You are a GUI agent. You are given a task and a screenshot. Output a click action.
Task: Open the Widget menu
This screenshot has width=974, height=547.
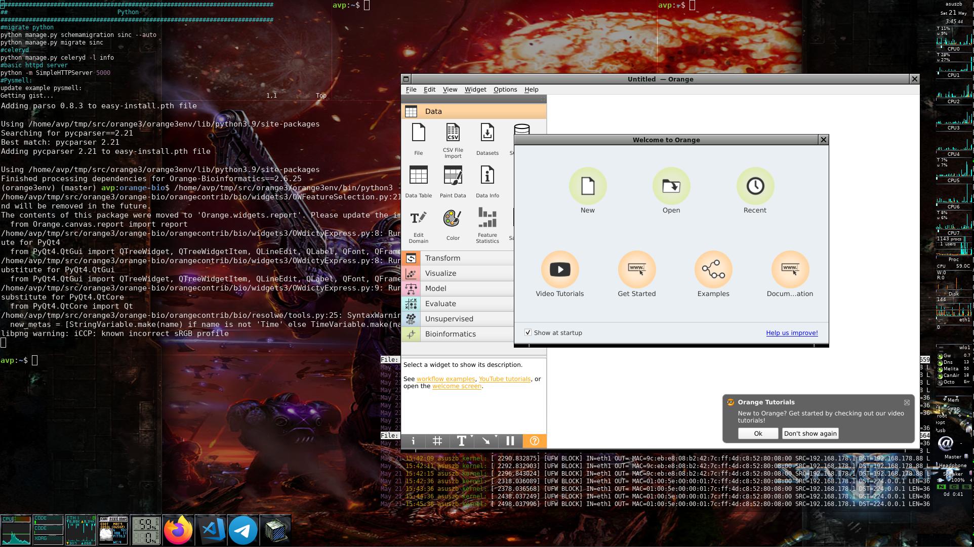coord(475,90)
